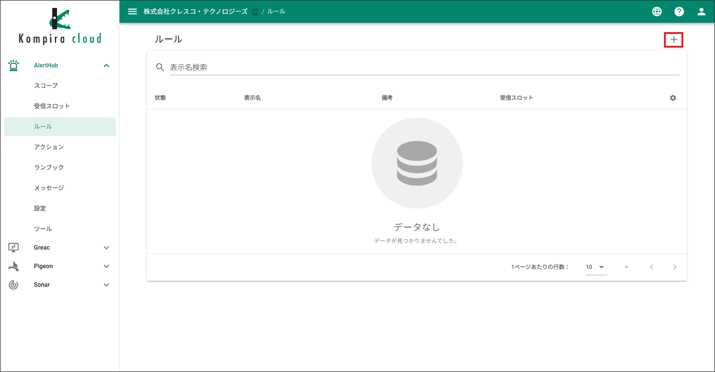The width and height of the screenshot is (715, 372).
Task: Click the 状態 column header
Action: [160, 98]
